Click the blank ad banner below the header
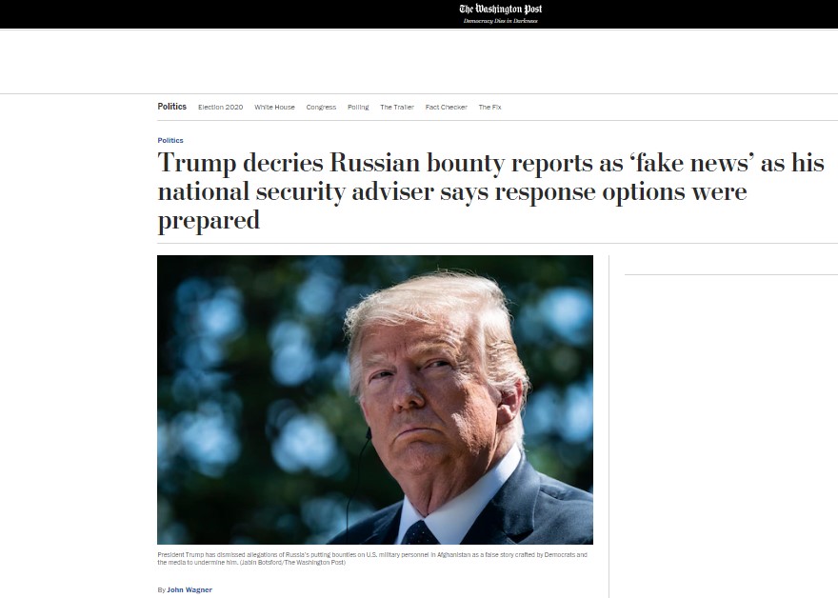 (419, 62)
